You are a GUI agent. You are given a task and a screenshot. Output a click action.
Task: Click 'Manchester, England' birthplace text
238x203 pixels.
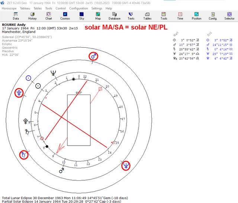click(19, 32)
